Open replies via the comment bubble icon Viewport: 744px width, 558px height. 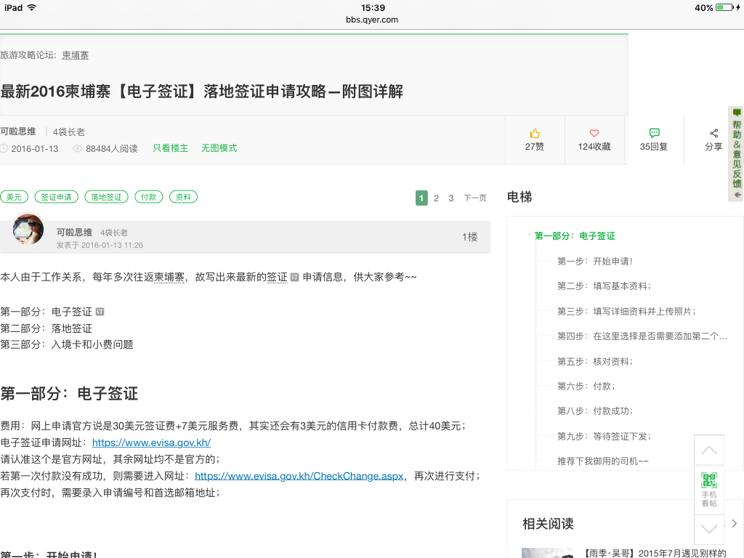tap(654, 134)
